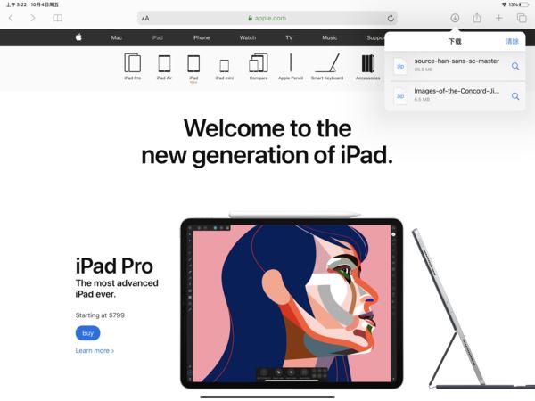Open the Mac menu item
Image resolution: width=535 pixels, height=401 pixels.
tap(116, 37)
